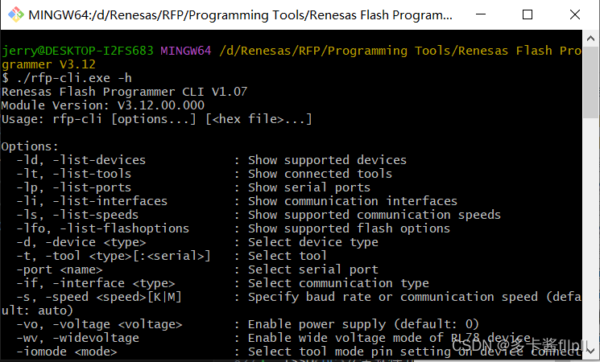Click the '-iomode <mode>' option
Screen dimensions: 600x362
(x=67, y=352)
